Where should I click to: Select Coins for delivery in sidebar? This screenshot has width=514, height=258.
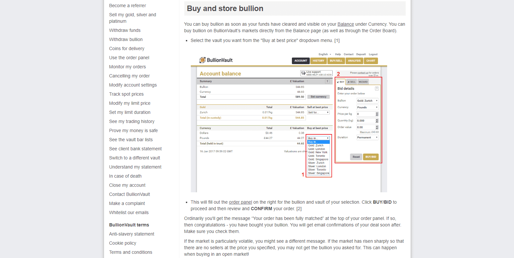coord(127,48)
